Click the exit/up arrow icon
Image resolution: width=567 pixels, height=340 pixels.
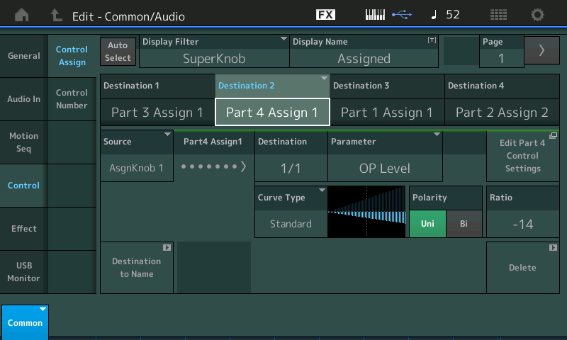pyautogui.click(x=57, y=15)
